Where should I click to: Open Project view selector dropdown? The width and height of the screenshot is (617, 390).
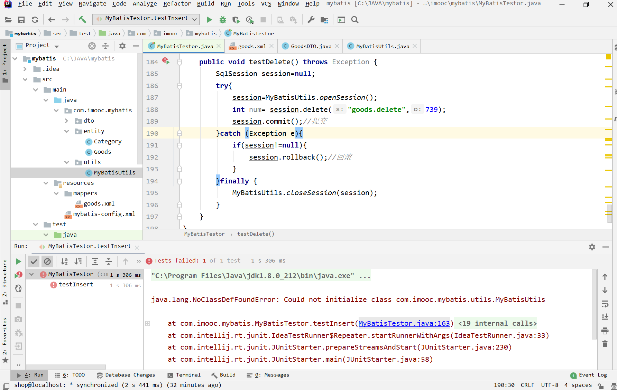click(42, 45)
